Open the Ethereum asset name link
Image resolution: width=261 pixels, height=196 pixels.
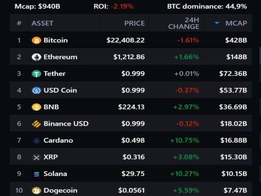click(60, 57)
